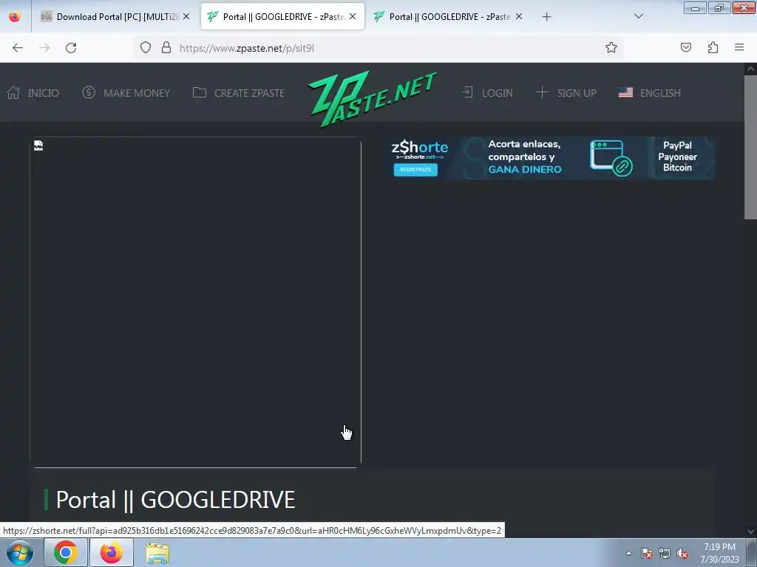Reload the current zpaste page
The width and height of the screenshot is (757, 567).
point(71,48)
